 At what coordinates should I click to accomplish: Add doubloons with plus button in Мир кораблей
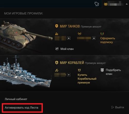click(x=69, y=75)
